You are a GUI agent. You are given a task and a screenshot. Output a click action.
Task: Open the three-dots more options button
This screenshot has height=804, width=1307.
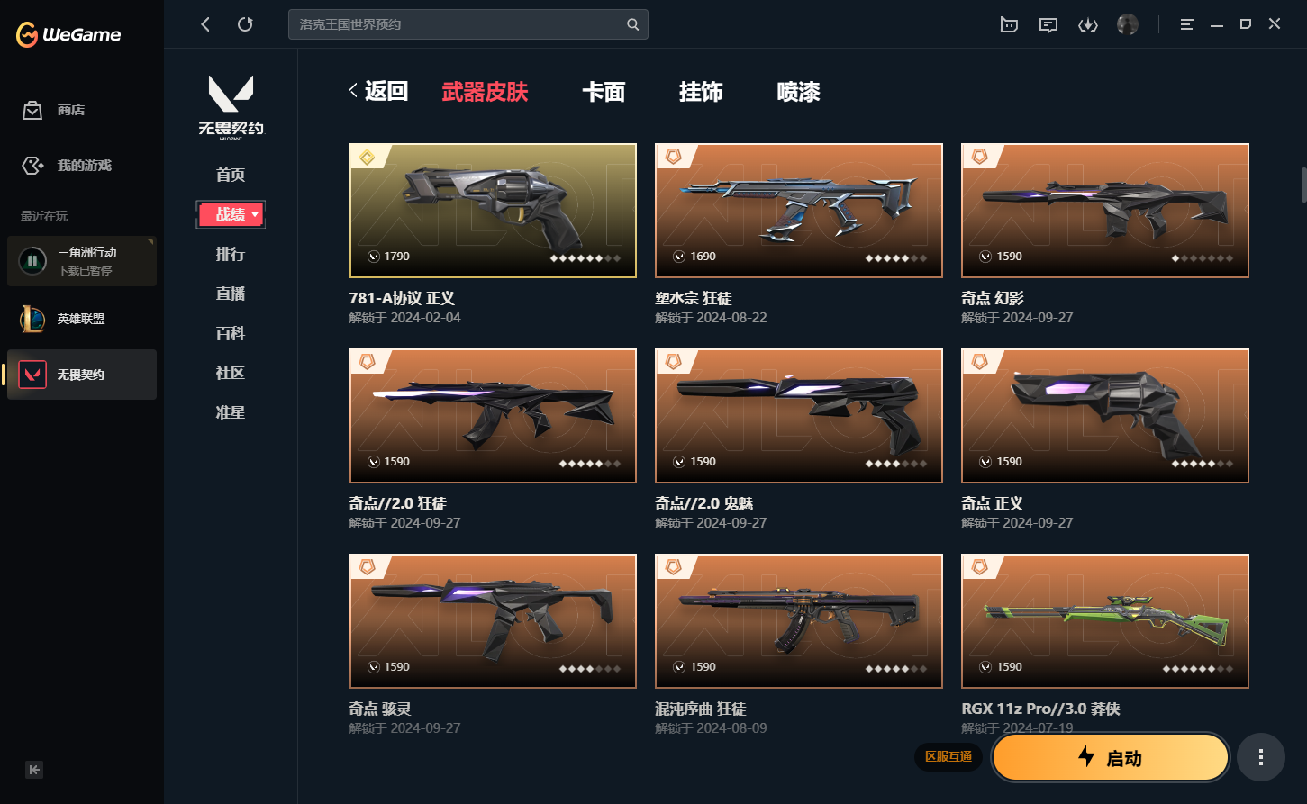click(x=1261, y=757)
